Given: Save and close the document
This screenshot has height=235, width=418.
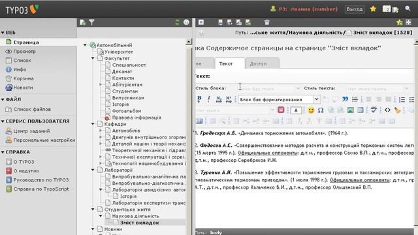Looking at the screenshot, I should pos(239,22).
